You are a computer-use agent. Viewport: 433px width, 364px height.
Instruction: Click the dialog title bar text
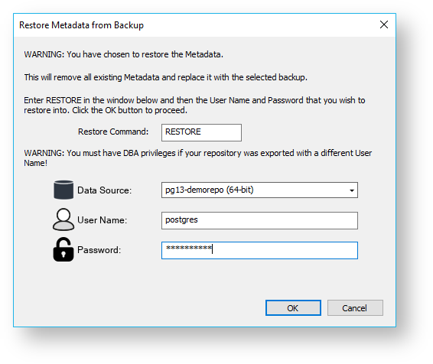[x=81, y=25]
